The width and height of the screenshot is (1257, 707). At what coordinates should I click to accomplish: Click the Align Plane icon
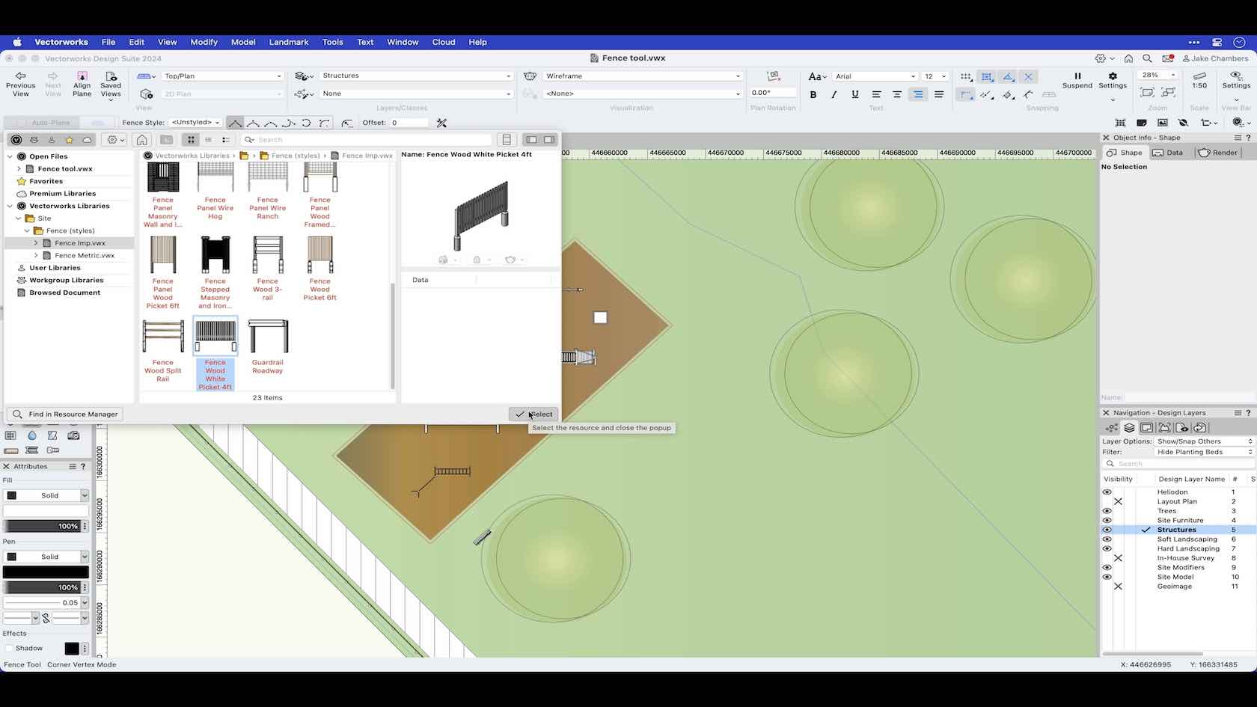[82, 76]
